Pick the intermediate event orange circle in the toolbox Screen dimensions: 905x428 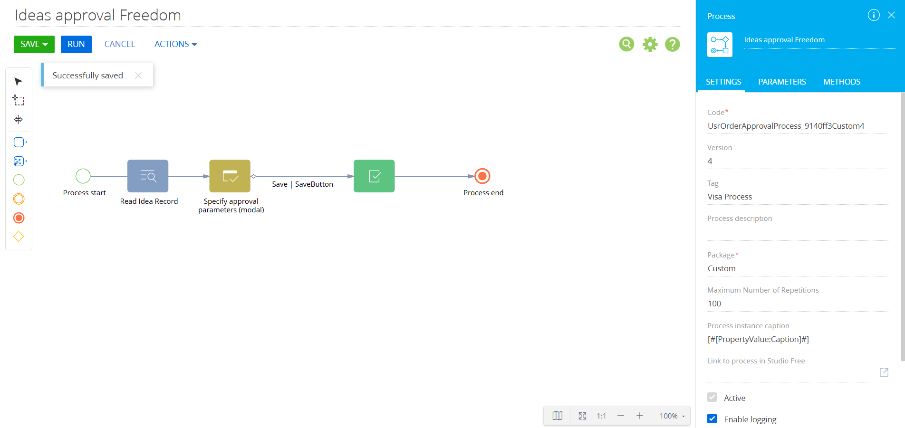pyautogui.click(x=19, y=199)
